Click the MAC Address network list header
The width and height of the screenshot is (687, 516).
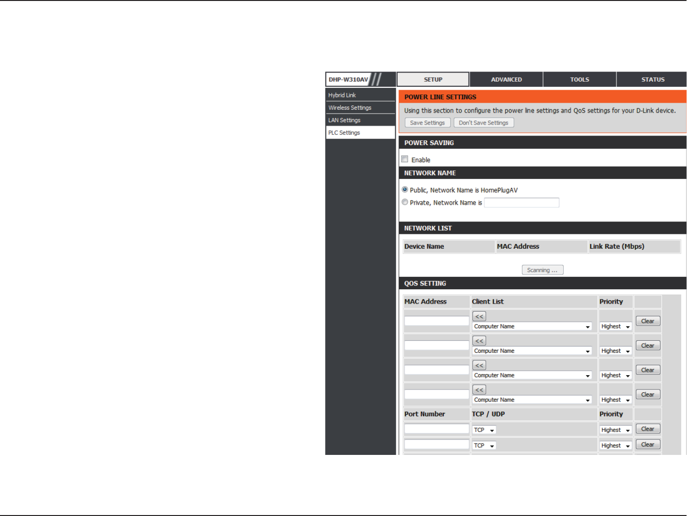tap(541, 246)
